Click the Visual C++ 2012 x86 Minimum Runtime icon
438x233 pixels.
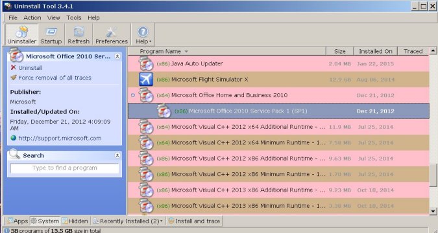click(x=146, y=174)
